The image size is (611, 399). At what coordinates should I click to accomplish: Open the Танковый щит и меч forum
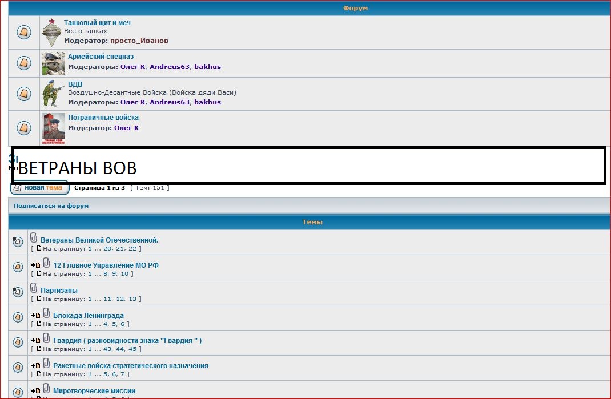click(x=97, y=23)
